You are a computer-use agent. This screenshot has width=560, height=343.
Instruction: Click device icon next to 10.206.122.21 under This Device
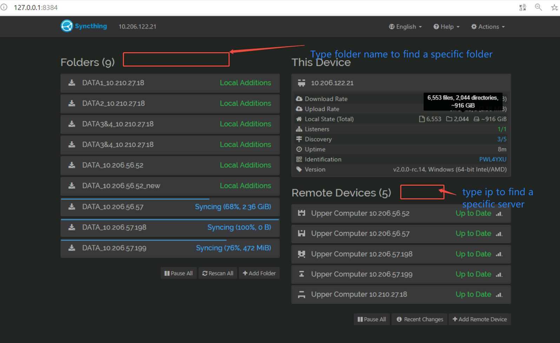(302, 83)
